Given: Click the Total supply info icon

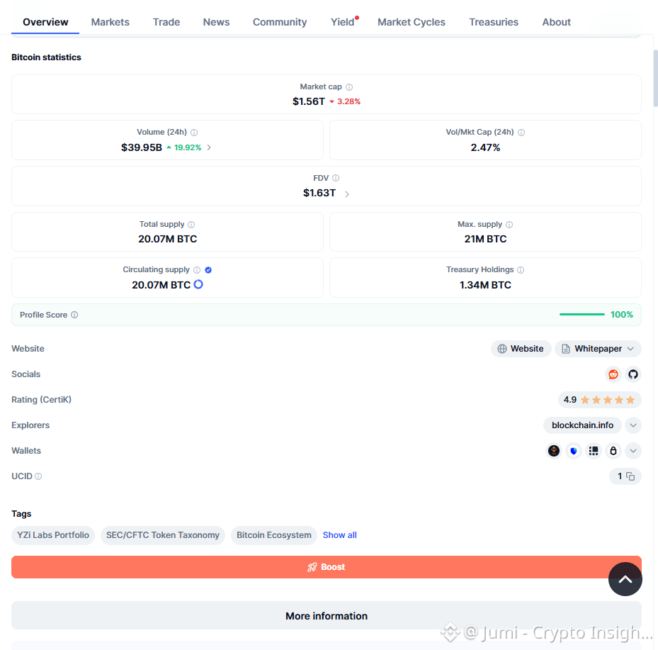Looking at the screenshot, I should click(x=191, y=225).
